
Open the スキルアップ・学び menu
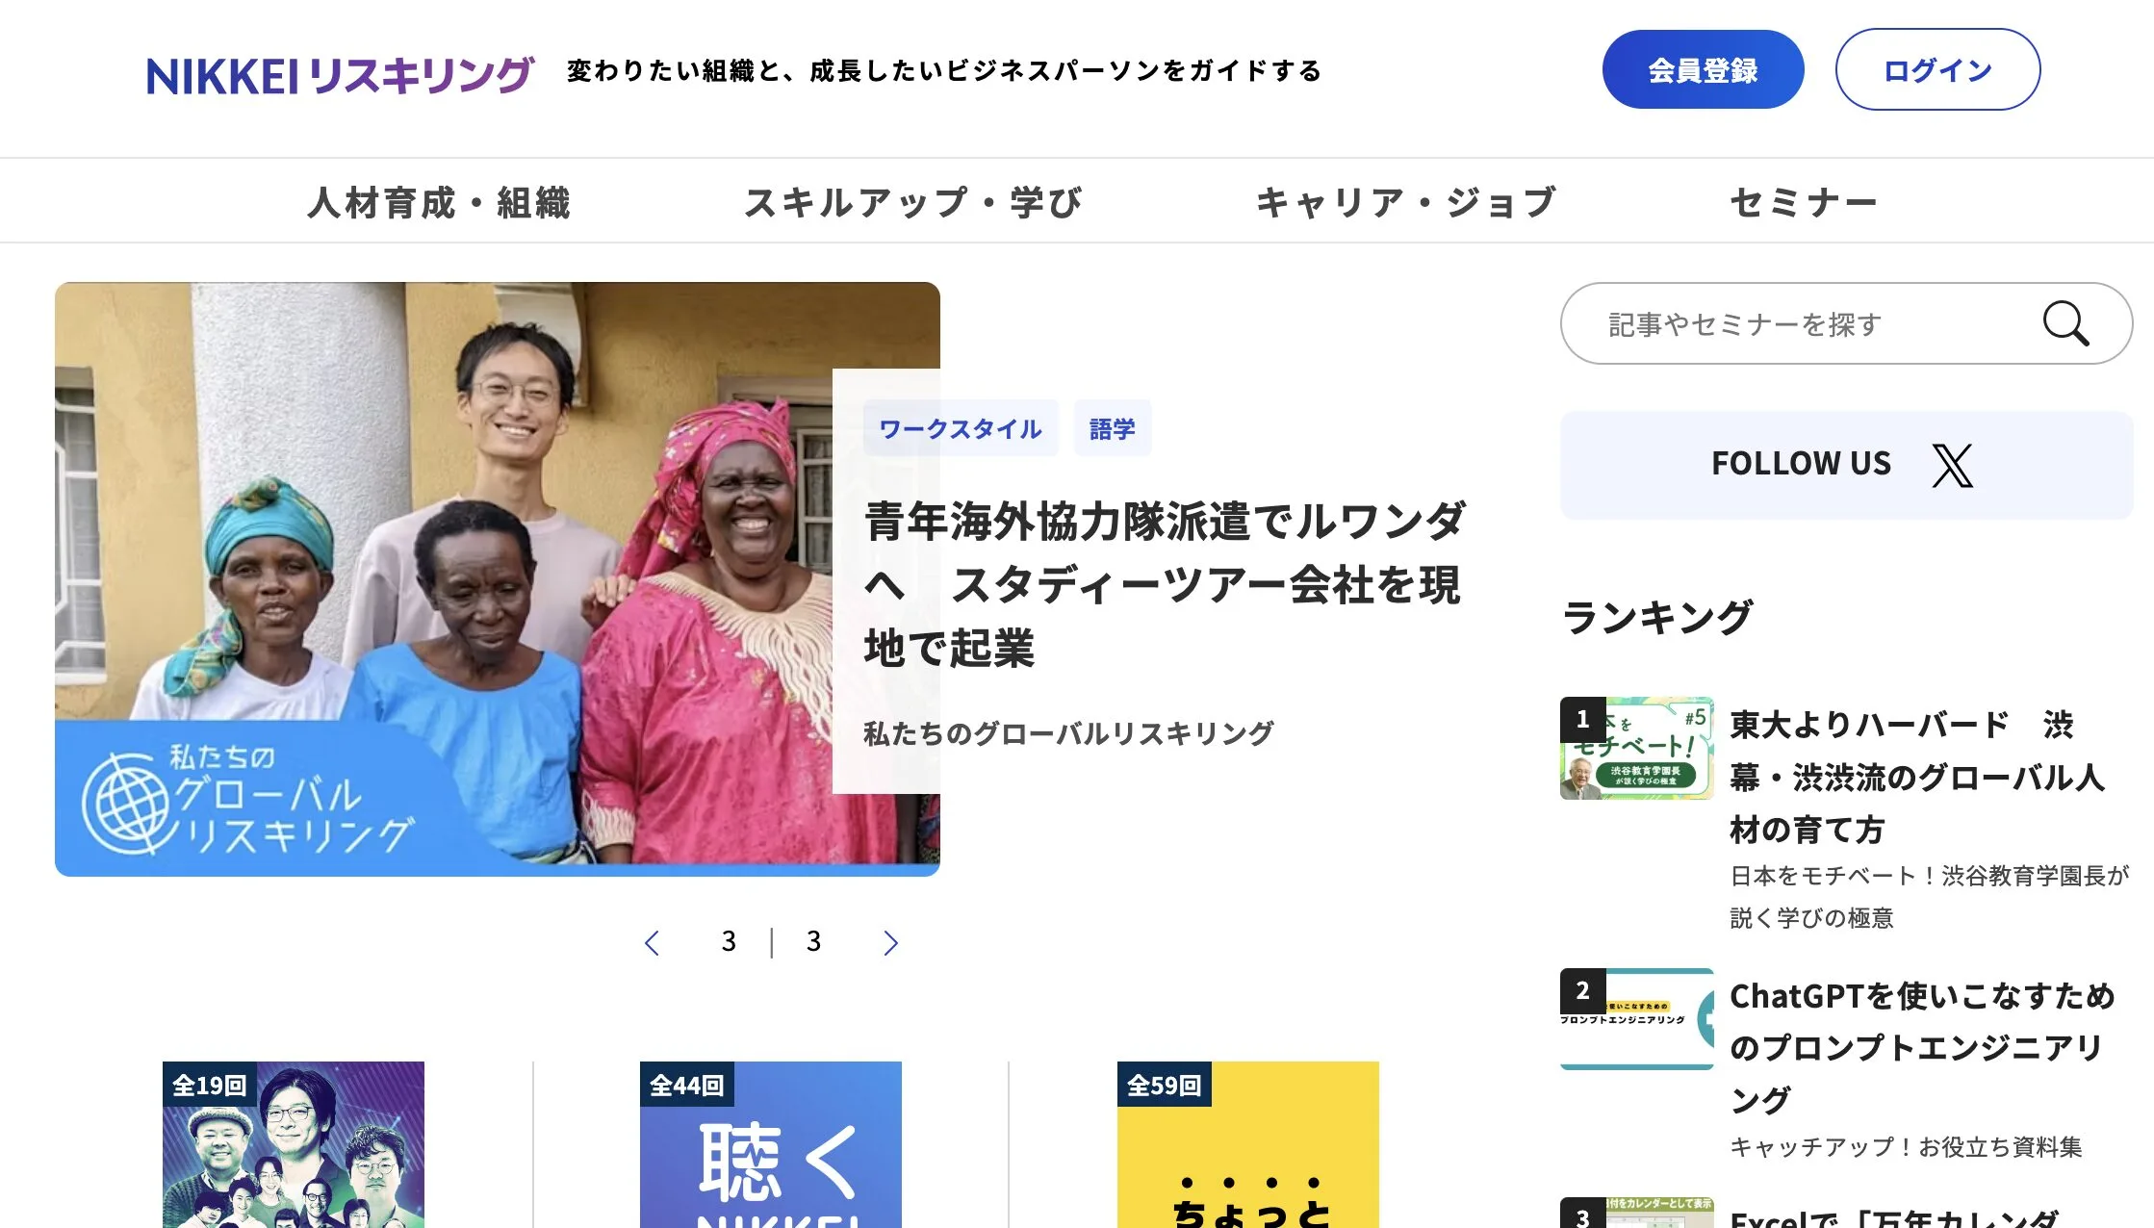tap(912, 202)
